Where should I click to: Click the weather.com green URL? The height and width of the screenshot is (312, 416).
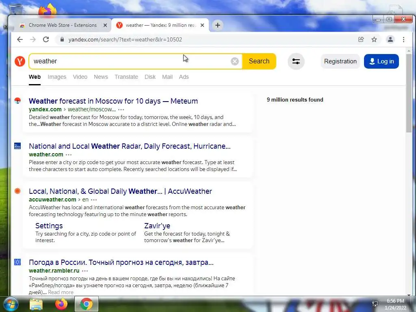point(46,154)
